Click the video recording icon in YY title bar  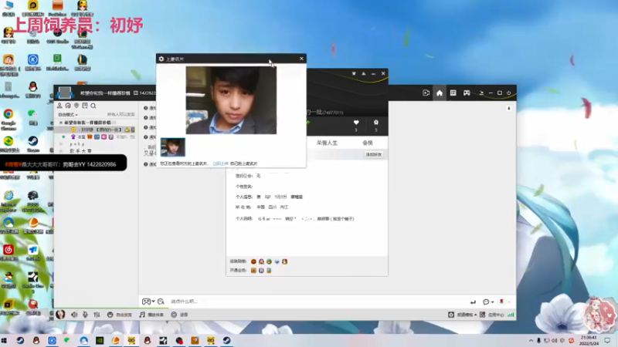click(426, 93)
